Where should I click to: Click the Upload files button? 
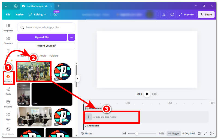(42, 37)
